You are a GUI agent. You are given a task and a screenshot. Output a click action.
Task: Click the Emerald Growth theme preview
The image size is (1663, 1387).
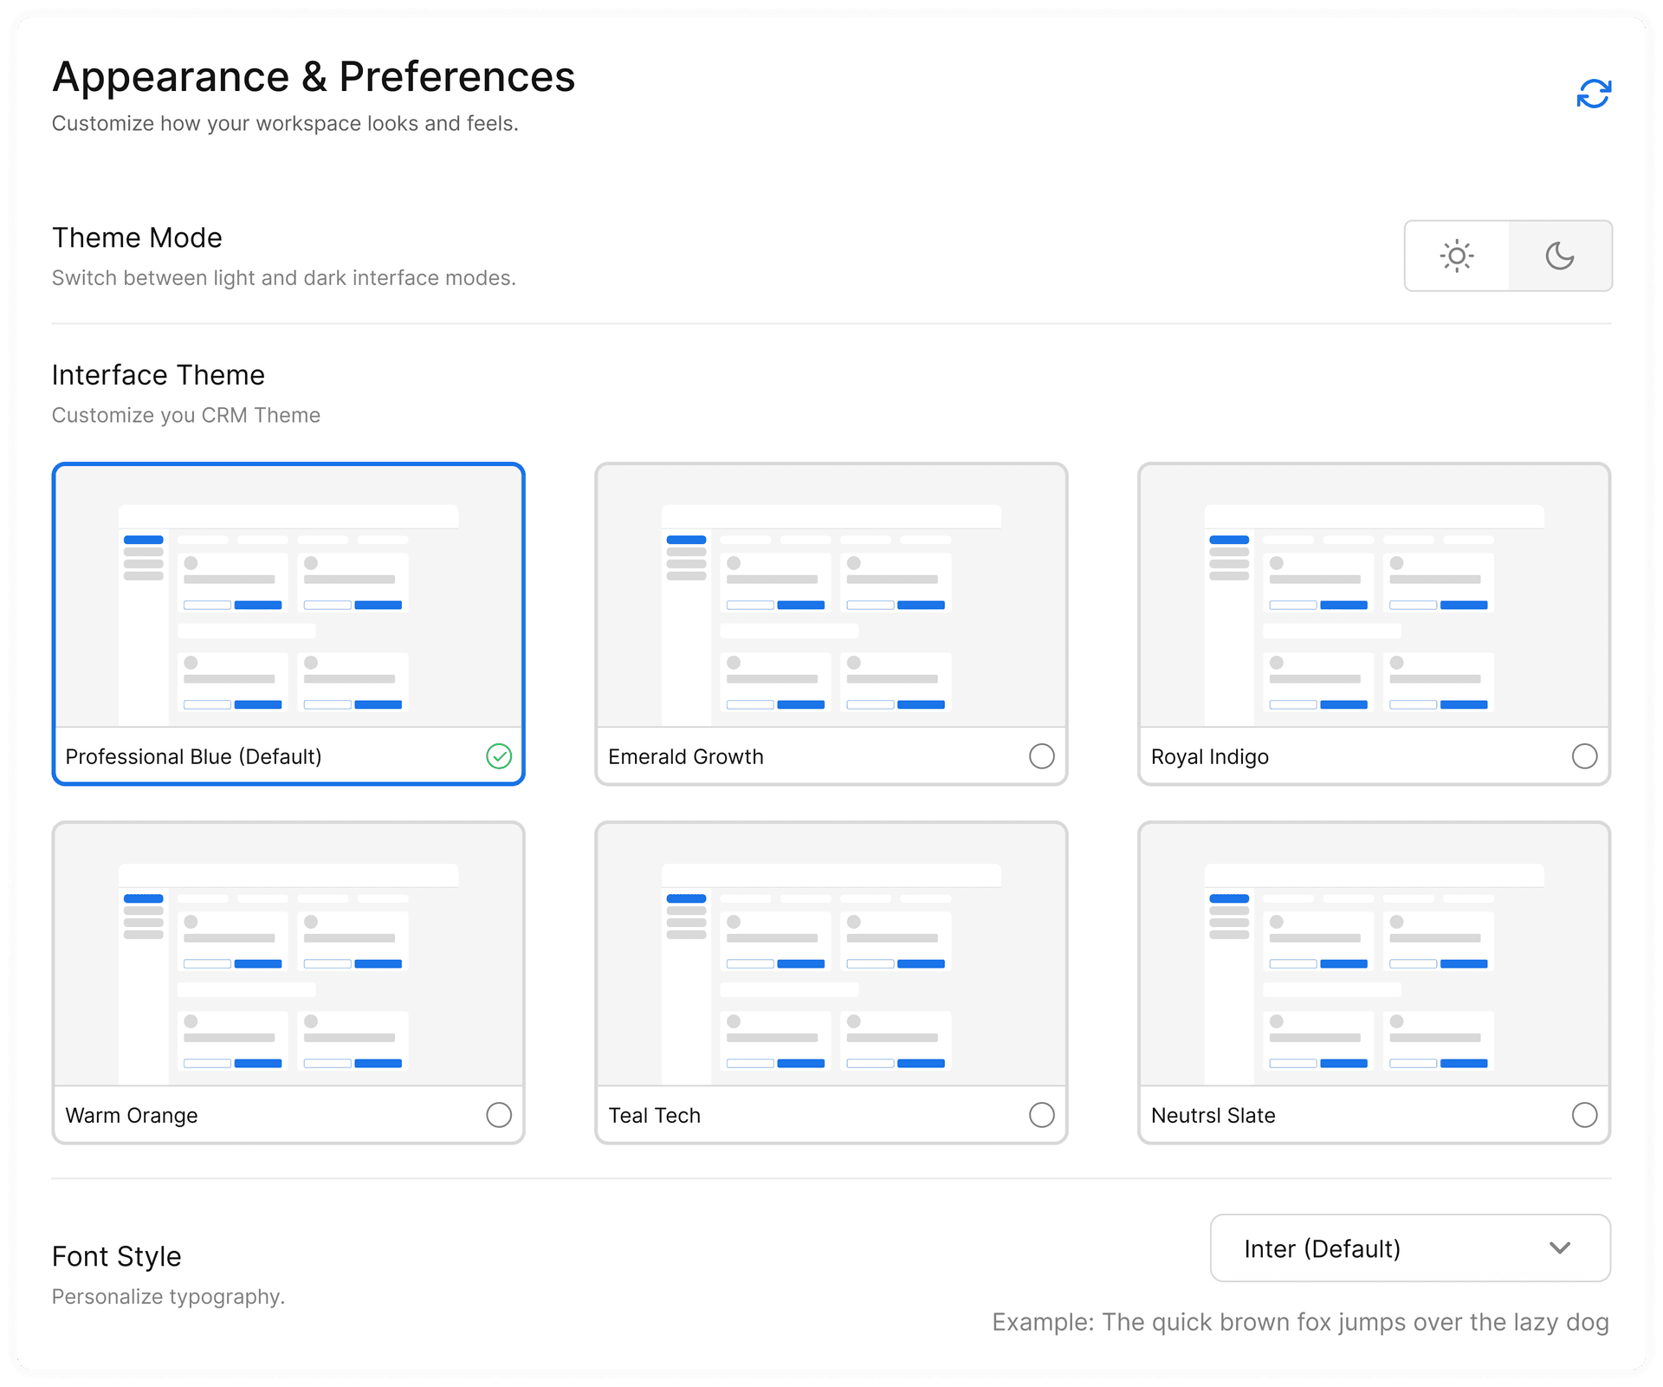click(x=831, y=598)
